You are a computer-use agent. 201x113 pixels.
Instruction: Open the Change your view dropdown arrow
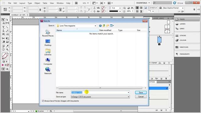113,26
